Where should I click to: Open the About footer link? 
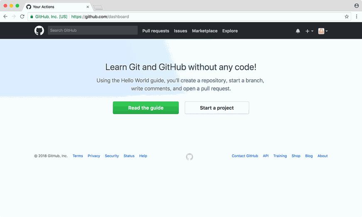coord(322,156)
